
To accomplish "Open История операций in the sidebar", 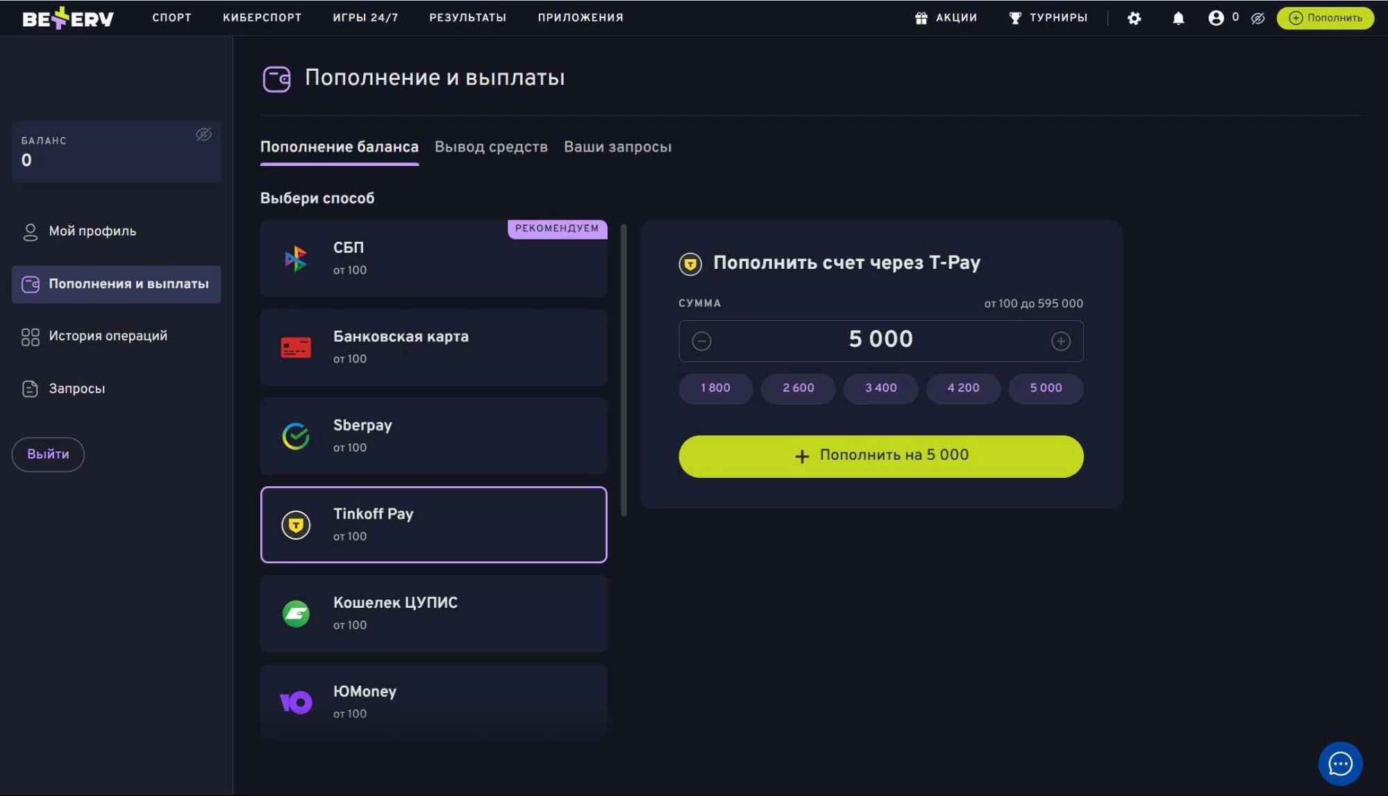I will [108, 335].
